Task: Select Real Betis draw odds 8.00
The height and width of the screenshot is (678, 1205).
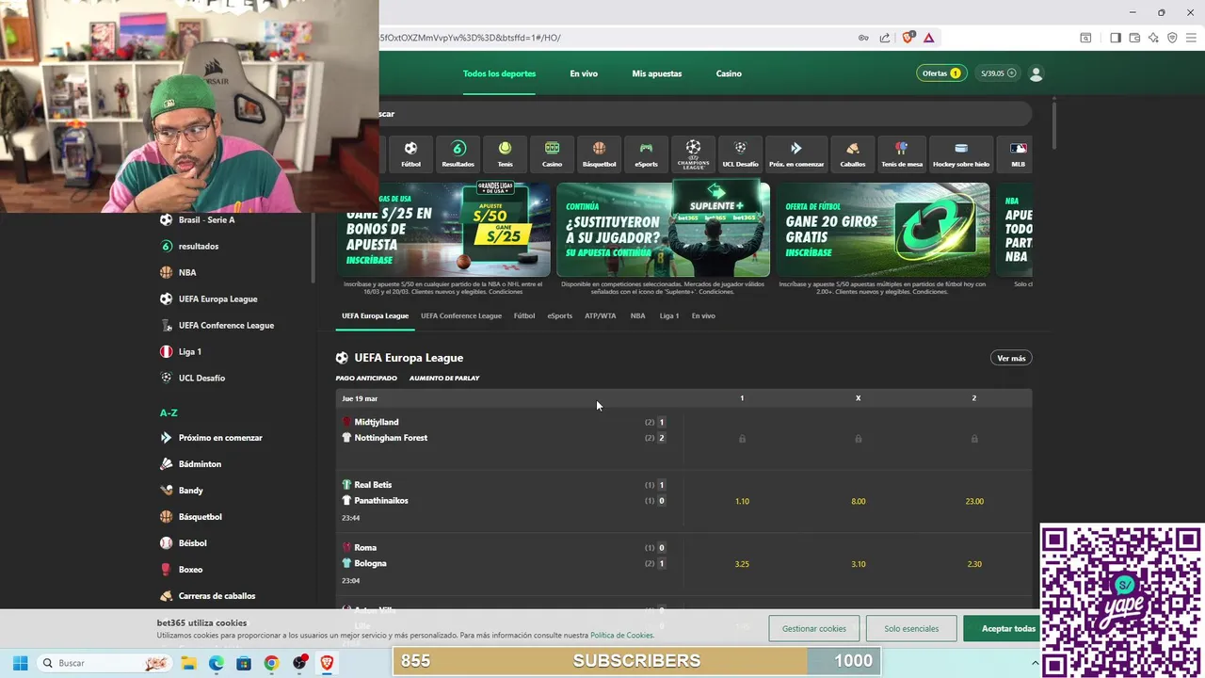Action: click(859, 501)
